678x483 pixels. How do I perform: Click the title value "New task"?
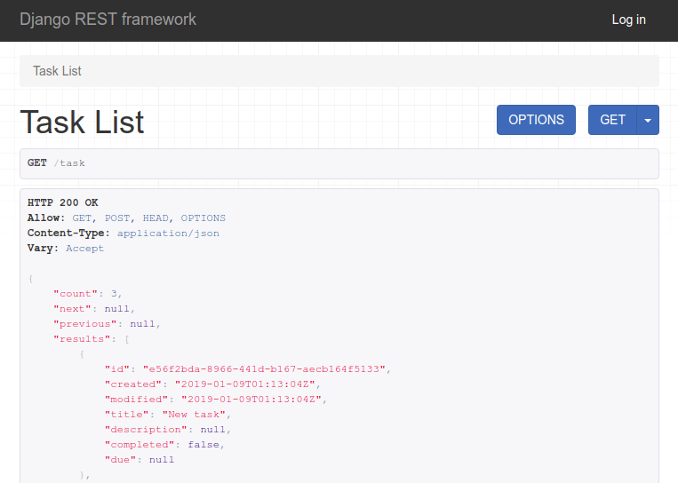pyautogui.click(x=194, y=415)
